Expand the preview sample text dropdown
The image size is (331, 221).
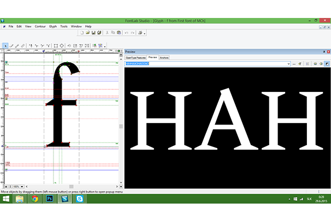pyautogui.click(x=288, y=64)
